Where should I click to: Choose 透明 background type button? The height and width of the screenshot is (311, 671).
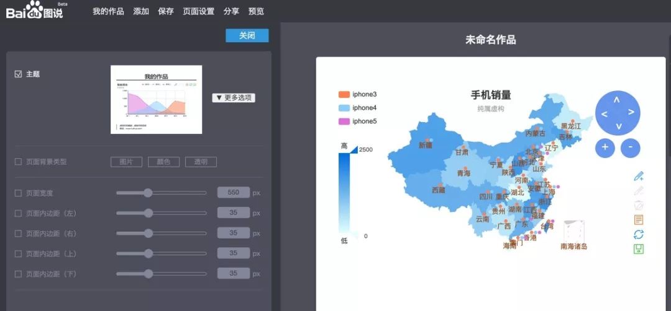click(201, 162)
